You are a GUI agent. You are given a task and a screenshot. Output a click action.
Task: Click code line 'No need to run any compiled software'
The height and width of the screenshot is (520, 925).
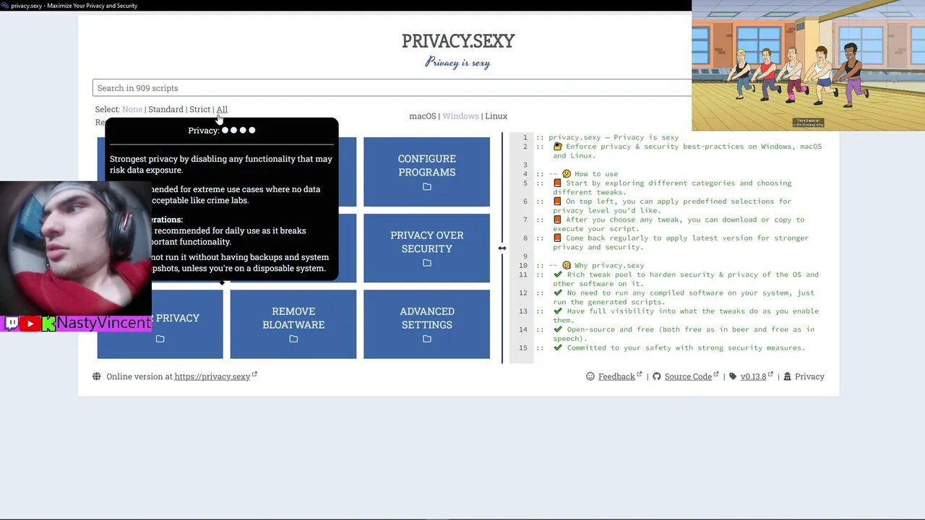tap(684, 297)
